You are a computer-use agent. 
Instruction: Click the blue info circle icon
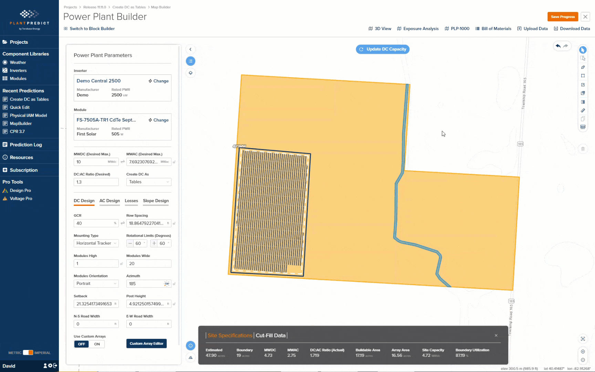click(x=190, y=345)
